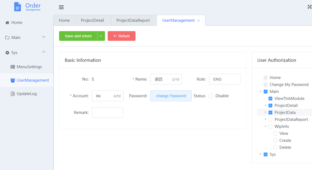The height and width of the screenshot is (170, 312).
Task: Expand the ProjectData tree node arrow
Action: pos(265,112)
